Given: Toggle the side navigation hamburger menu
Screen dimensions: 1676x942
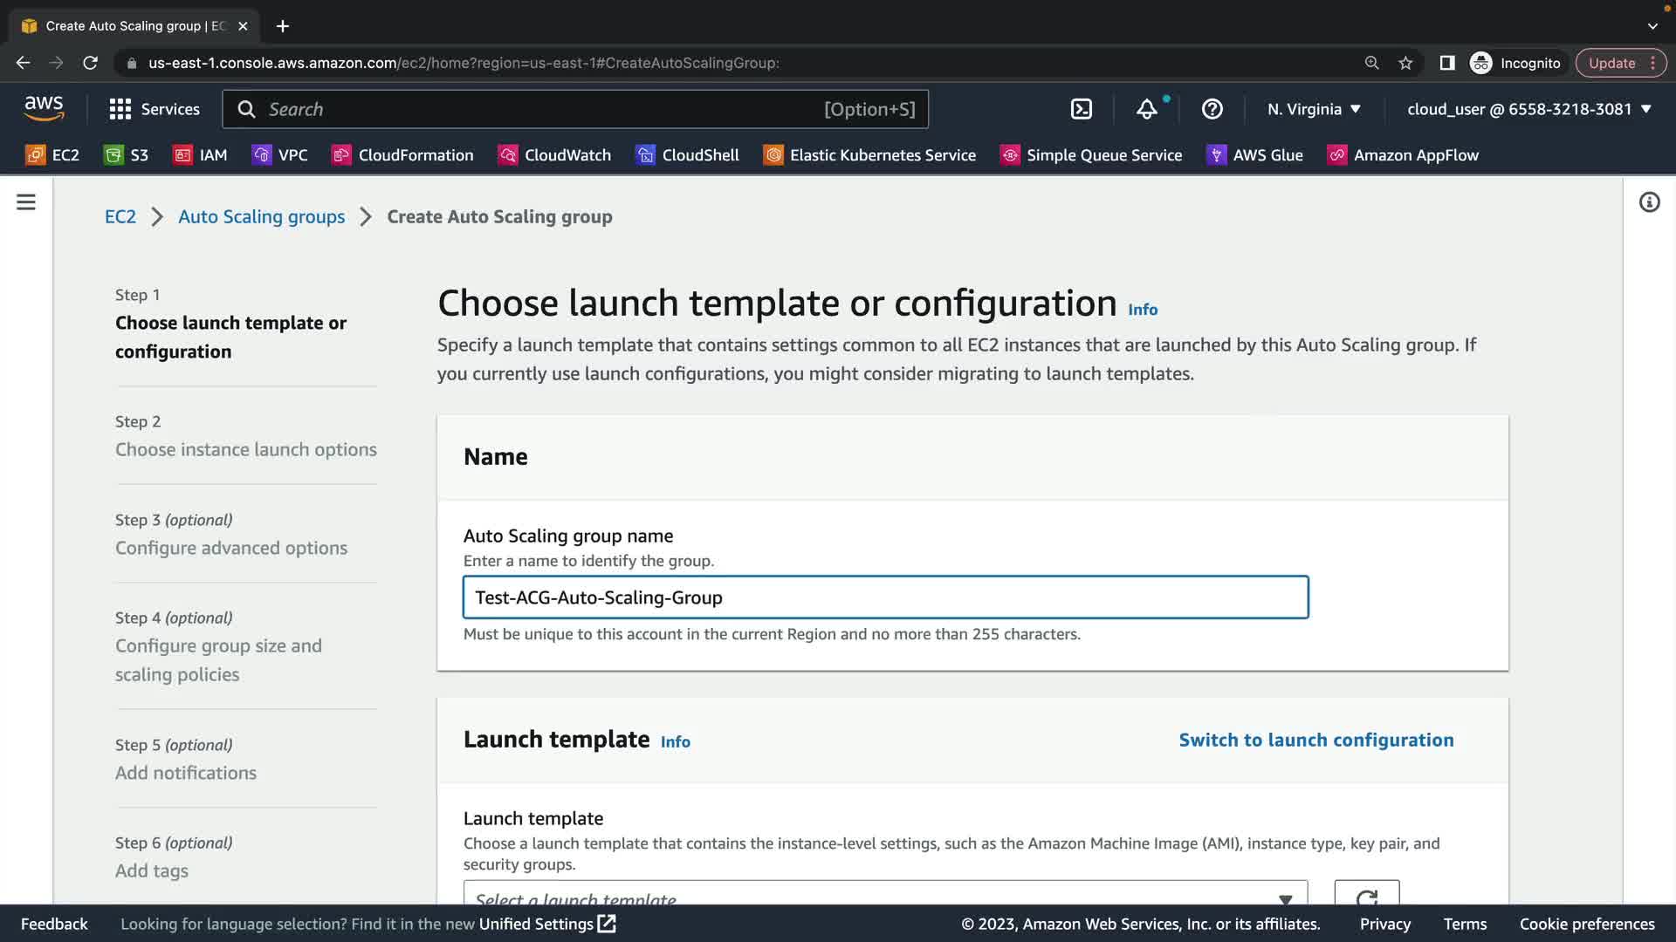Looking at the screenshot, I should tap(26, 202).
